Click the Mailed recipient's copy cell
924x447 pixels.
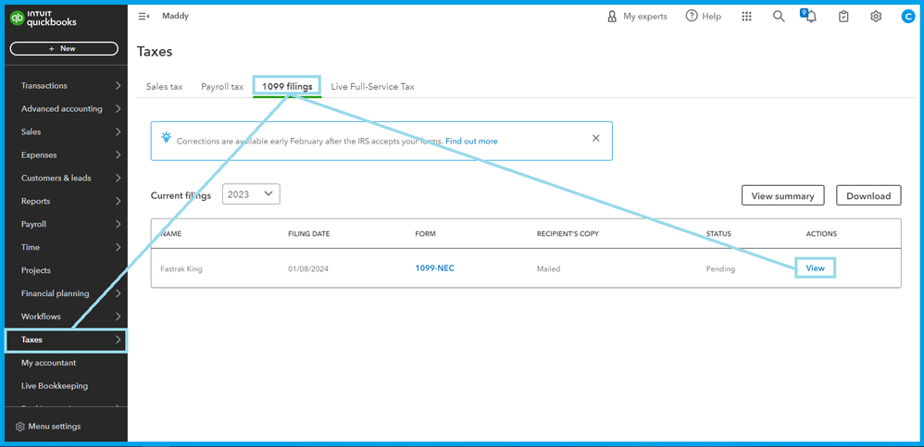coord(548,269)
